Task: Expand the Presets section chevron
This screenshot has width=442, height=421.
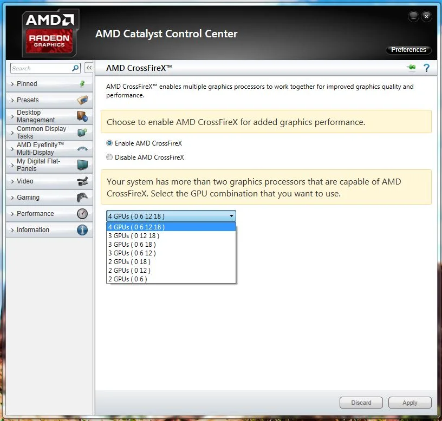Action: (x=12, y=100)
